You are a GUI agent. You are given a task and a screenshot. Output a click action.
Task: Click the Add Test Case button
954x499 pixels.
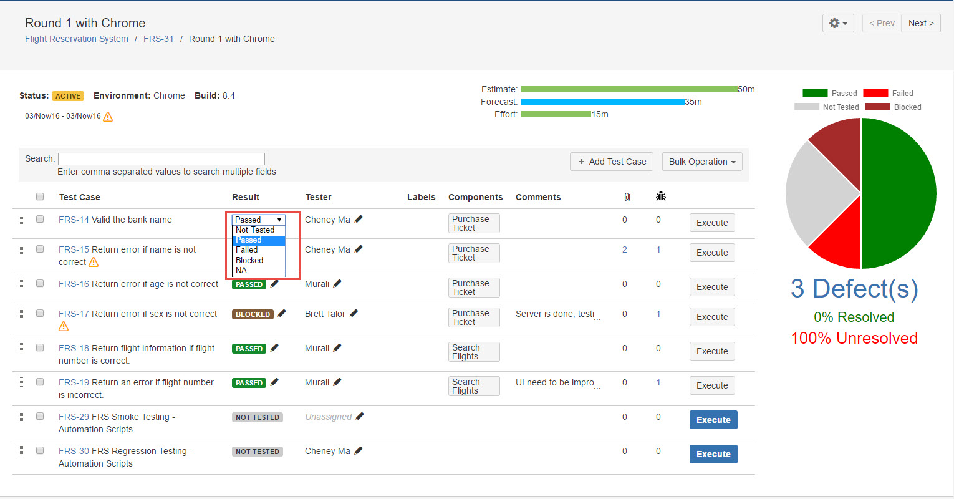612,162
